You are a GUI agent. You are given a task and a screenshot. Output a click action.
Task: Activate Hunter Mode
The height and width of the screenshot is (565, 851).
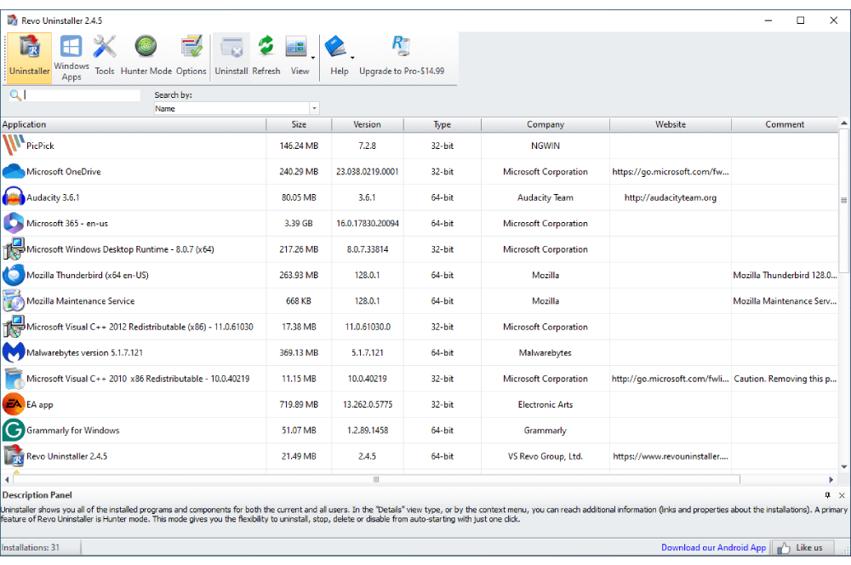tap(146, 58)
